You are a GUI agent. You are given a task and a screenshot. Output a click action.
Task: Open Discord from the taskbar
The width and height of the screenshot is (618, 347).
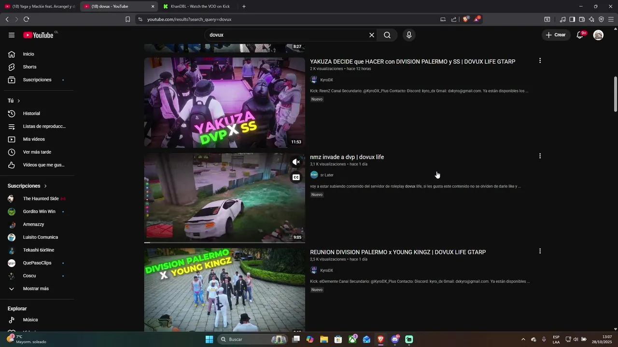pyautogui.click(x=395, y=339)
